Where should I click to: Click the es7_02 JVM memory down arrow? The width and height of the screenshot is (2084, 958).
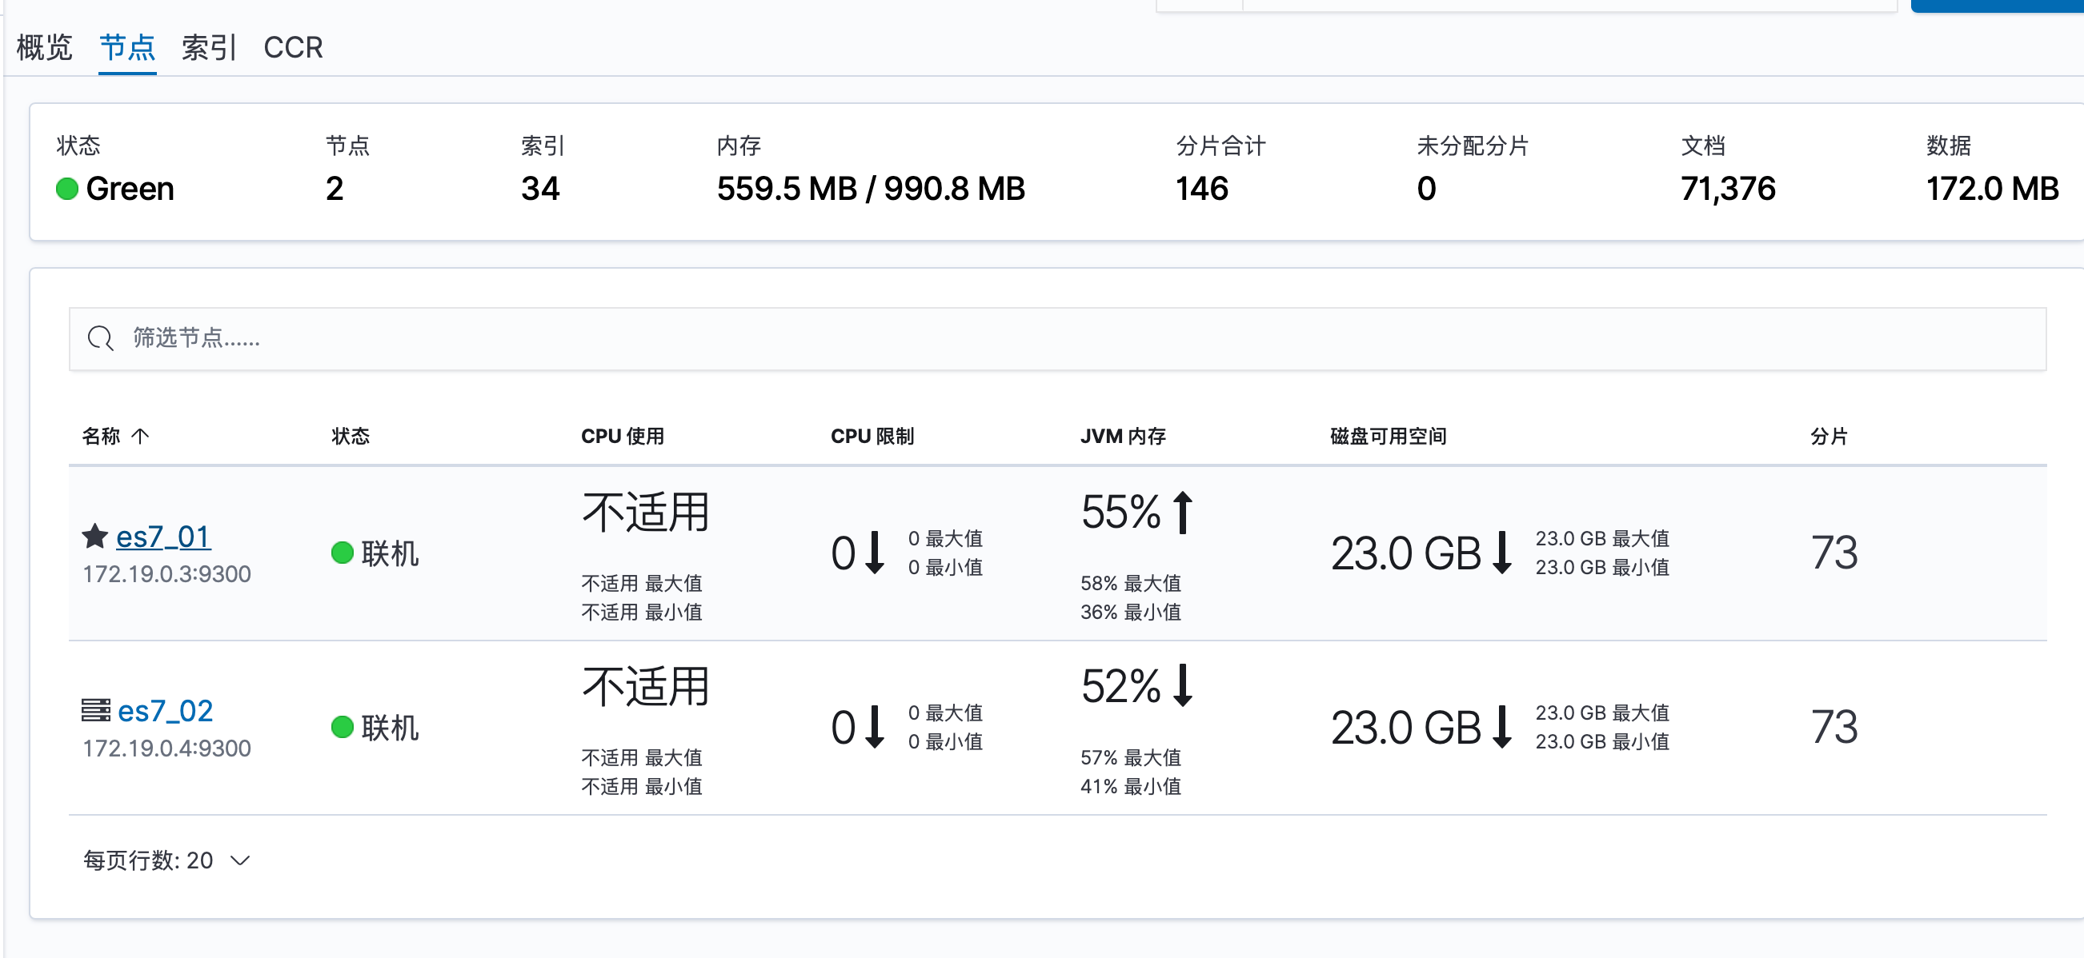(x=1183, y=685)
